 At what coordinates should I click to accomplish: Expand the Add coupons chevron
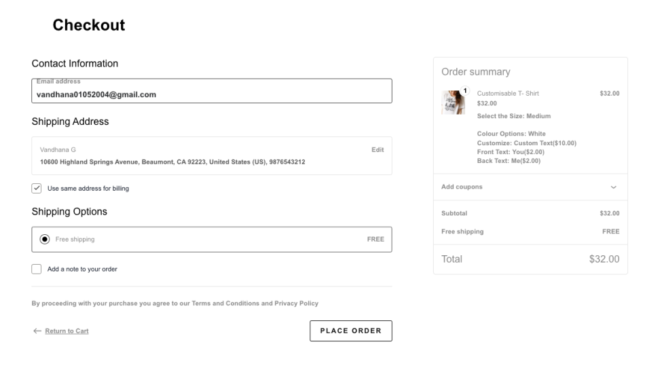614,187
